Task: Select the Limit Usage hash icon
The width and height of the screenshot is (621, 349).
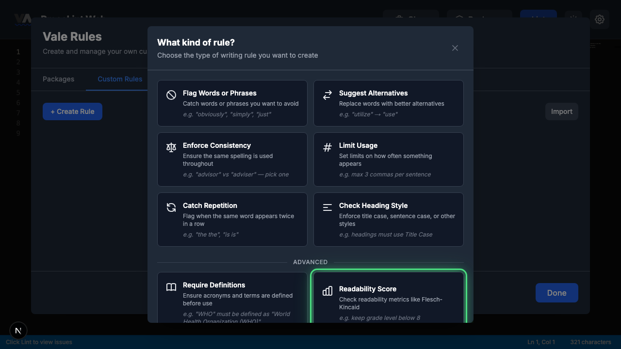Action: [x=327, y=147]
